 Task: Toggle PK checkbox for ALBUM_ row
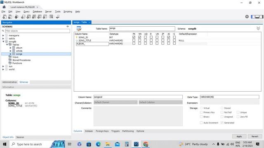(134, 43)
